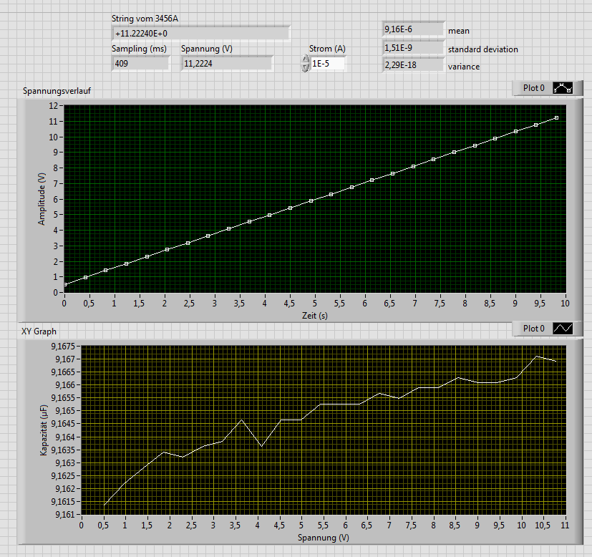The height and width of the screenshot is (557, 592).
Task: Click the last data point marker in Spannungsverlauf
Action: pyautogui.click(x=556, y=118)
